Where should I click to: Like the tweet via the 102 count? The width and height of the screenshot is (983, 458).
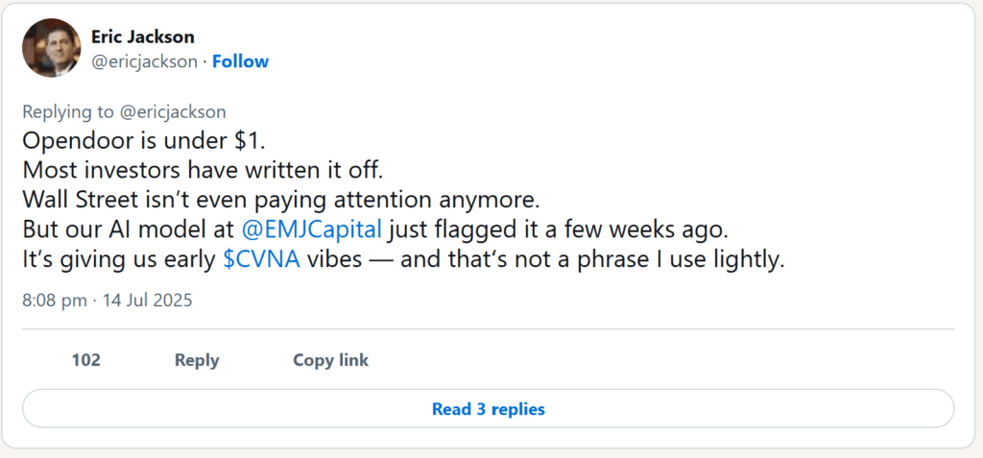(x=85, y=360)
